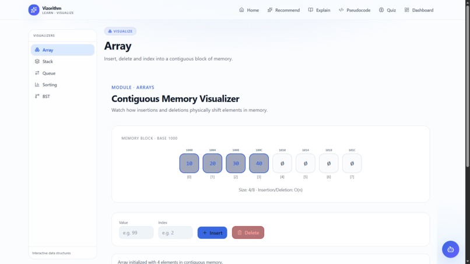The width and height of the screenshot is (470, 264).
Task: Click the Quiz icon in navigation
Action: coord(381,10)
